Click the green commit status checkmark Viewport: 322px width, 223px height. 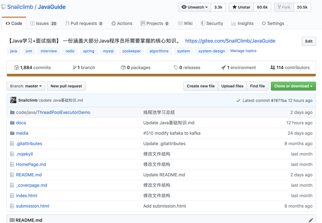pos(238,100)
